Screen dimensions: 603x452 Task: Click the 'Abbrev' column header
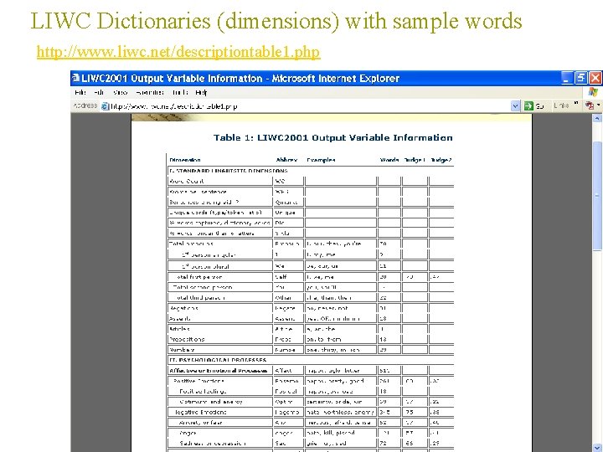[x=286, y=160]
